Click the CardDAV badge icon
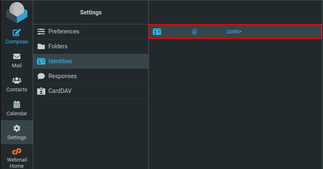323x169 pixels. pos(41,91)
